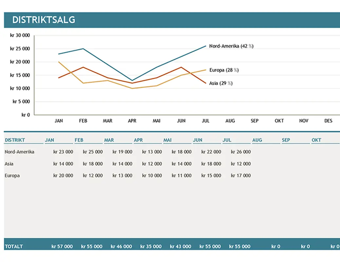Click the TOTALT row label
The width and height of the screenshot is (340, 262).
14,246
